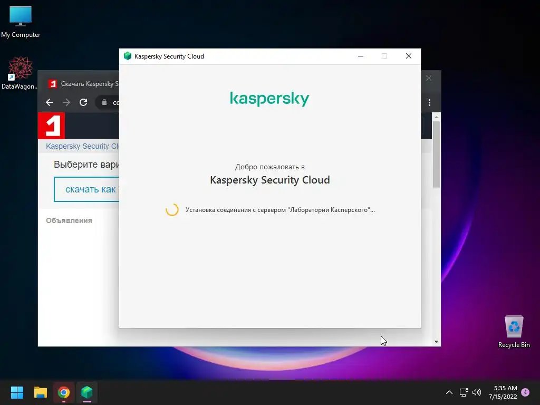Minimize the Kaspersky Security Cloud window
This screenshot has height=405, width=540.
pos(361,56)
